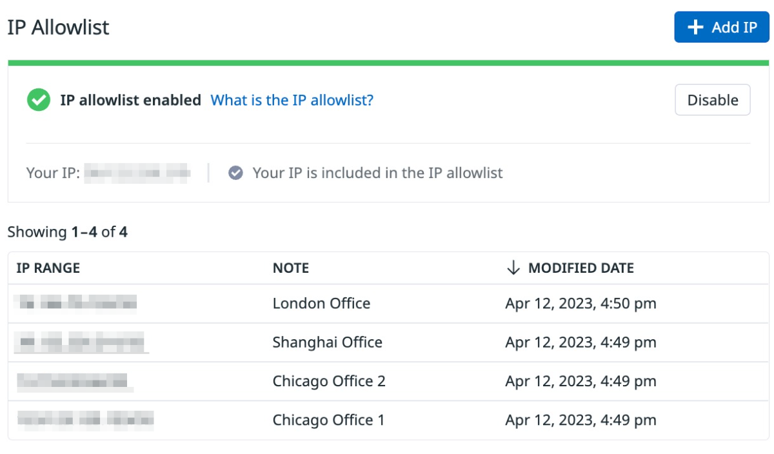Image resolution: width=774 pixels, height=454 pixels.
Task: Disable the IP allowlist
Action: click(712, 100)
